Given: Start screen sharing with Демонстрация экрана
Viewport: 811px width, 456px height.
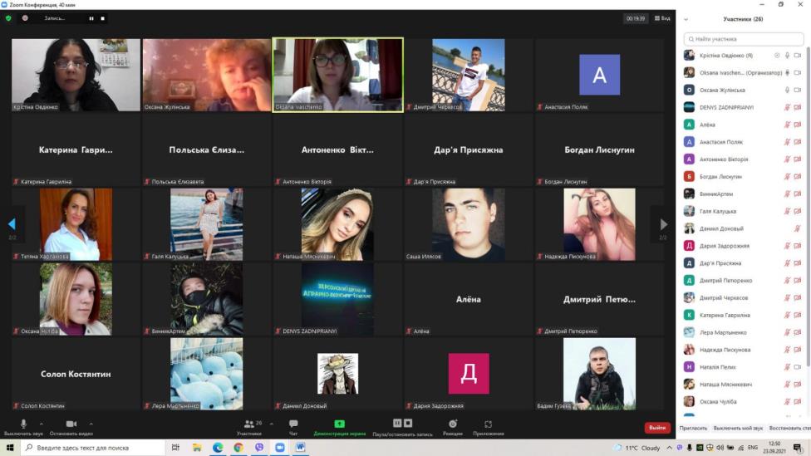Looking at the screenshot, I should click(x=339, y=428).
